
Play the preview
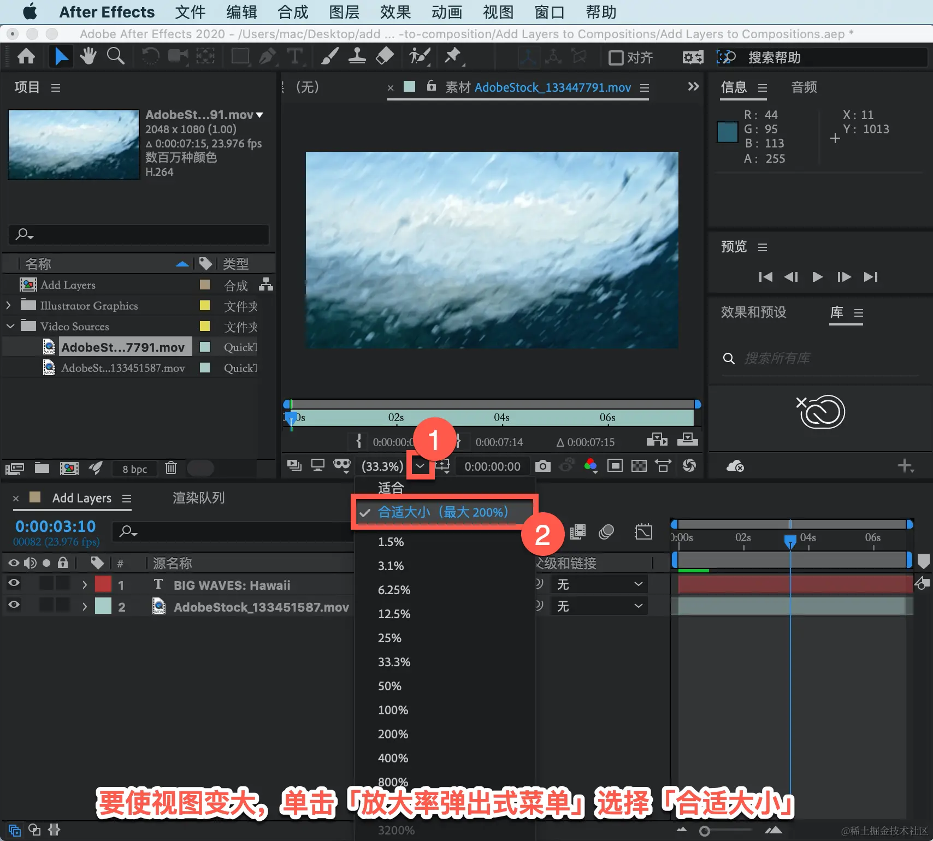coord(817,277)
